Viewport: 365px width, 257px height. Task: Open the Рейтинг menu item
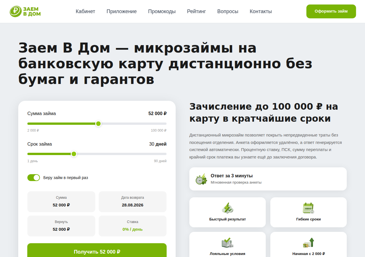[196, 11]
